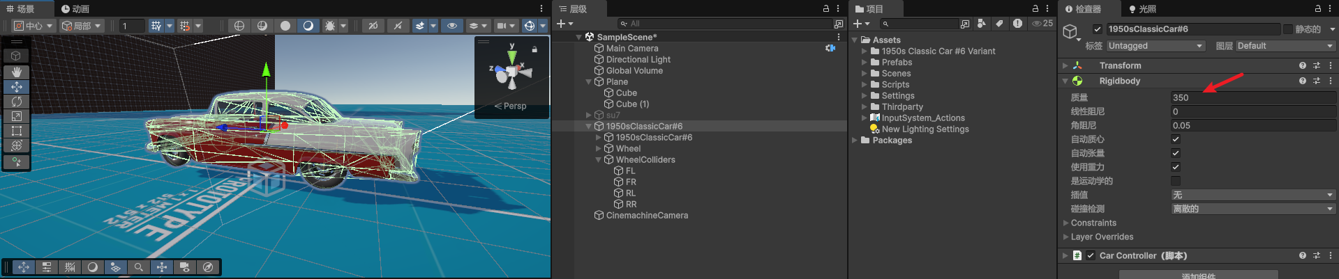This screenshot has width=1339, height=279.
Task: Select the Rect transform tool
Action: coord(17,130)
